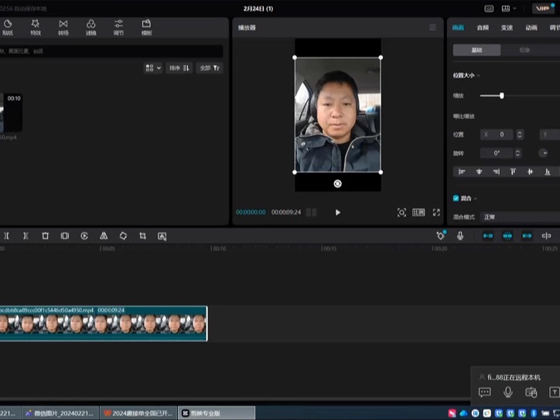Open the Stickers (贴纸) panel icon
The width and height of the screenshot is (560, 420).
pyautogui.click(x=8, y=28)
